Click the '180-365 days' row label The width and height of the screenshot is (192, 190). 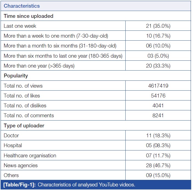click(x=63, y=56)
